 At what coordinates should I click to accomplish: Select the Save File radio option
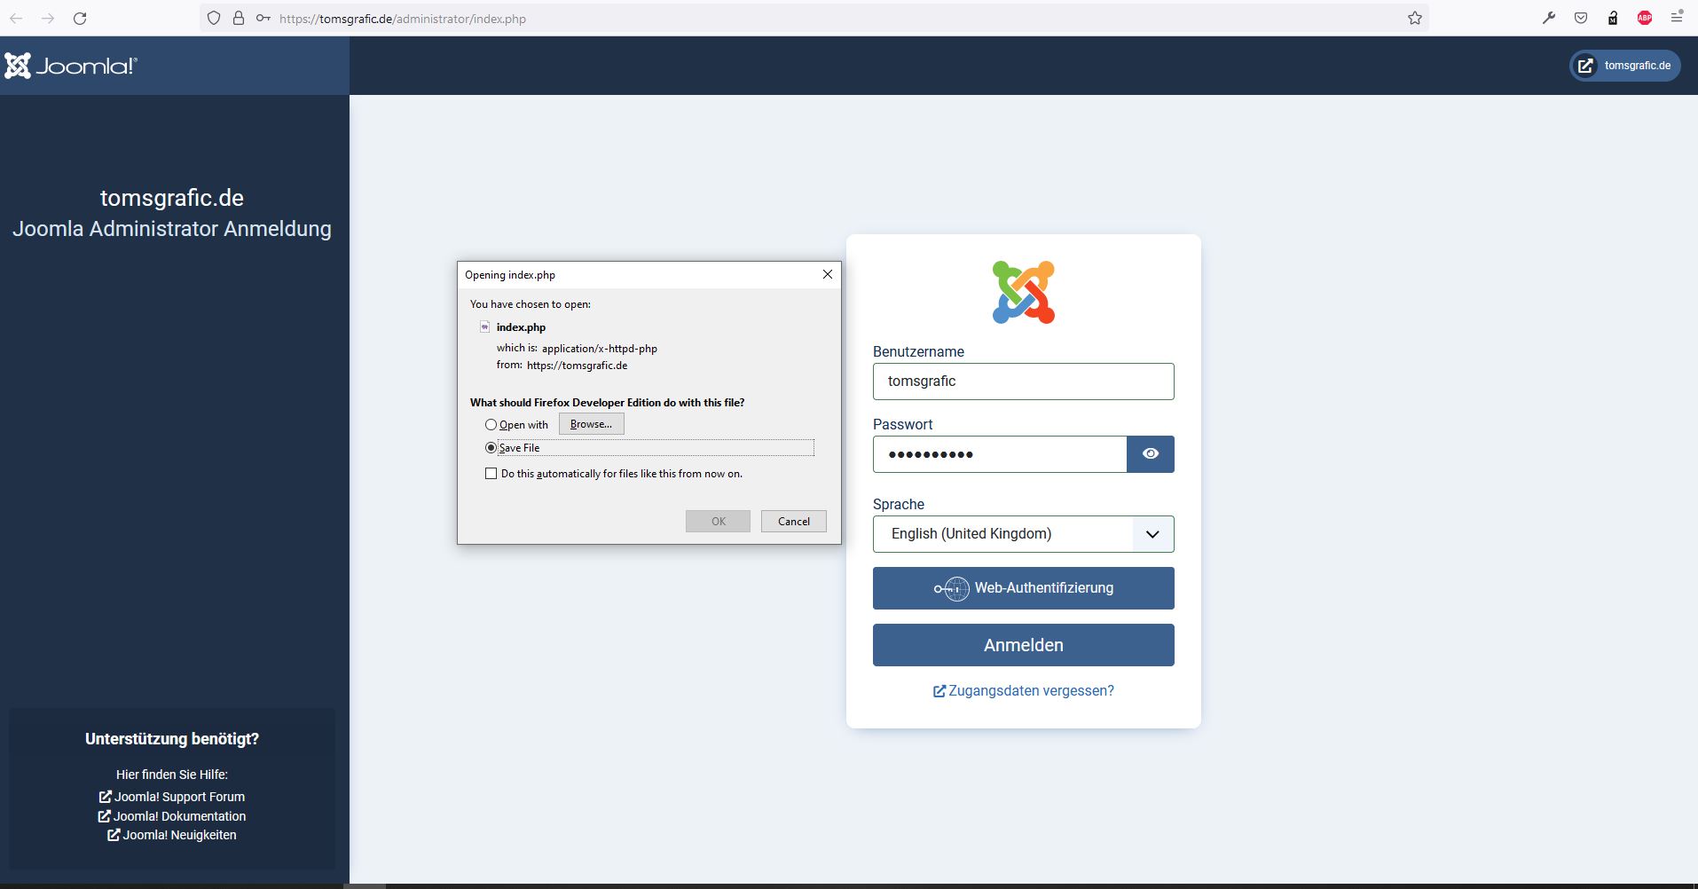coord(491,448)
